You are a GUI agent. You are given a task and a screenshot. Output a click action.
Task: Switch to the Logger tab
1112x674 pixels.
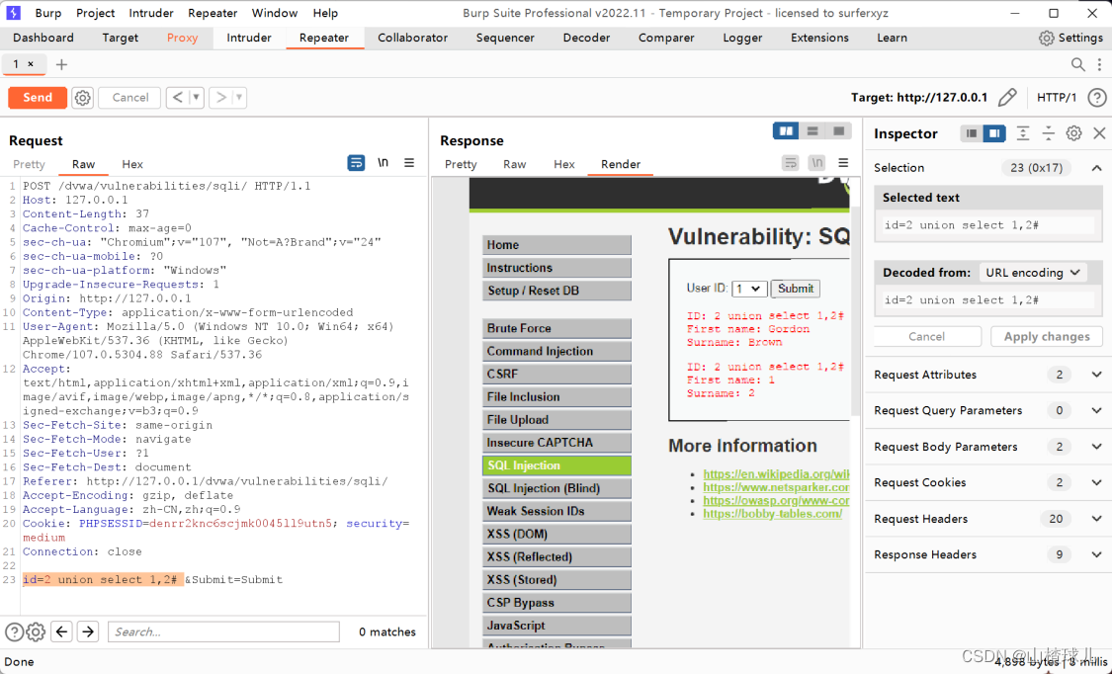click(x=742, y=39)
